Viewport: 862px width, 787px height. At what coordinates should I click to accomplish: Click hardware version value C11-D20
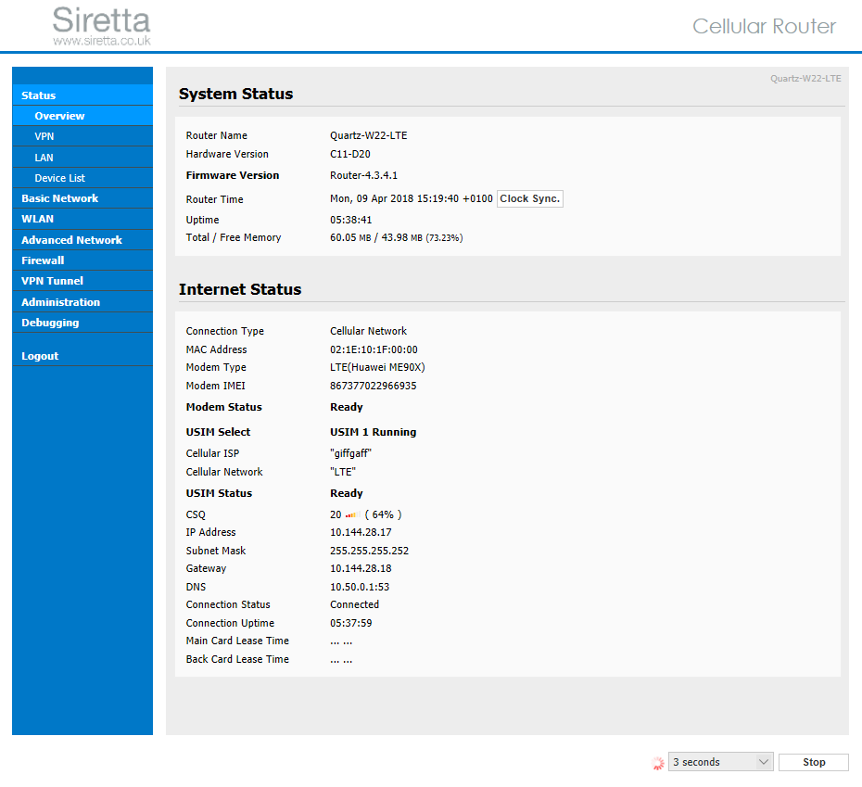click(x=350, y=154)
